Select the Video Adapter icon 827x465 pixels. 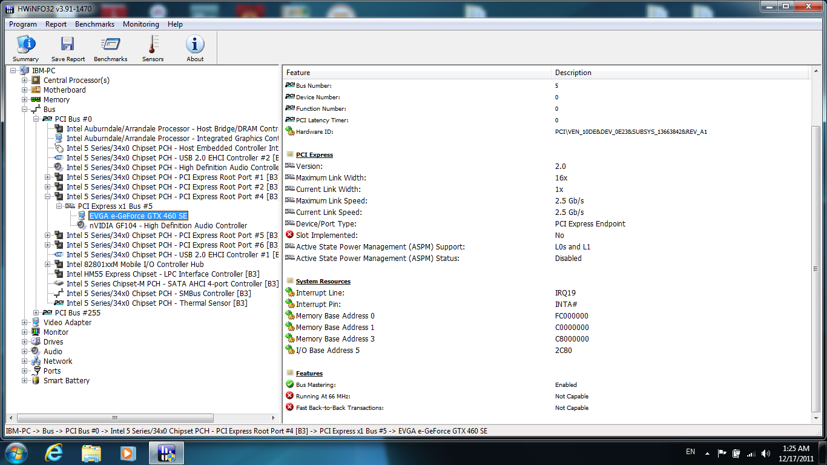point(36,322)
